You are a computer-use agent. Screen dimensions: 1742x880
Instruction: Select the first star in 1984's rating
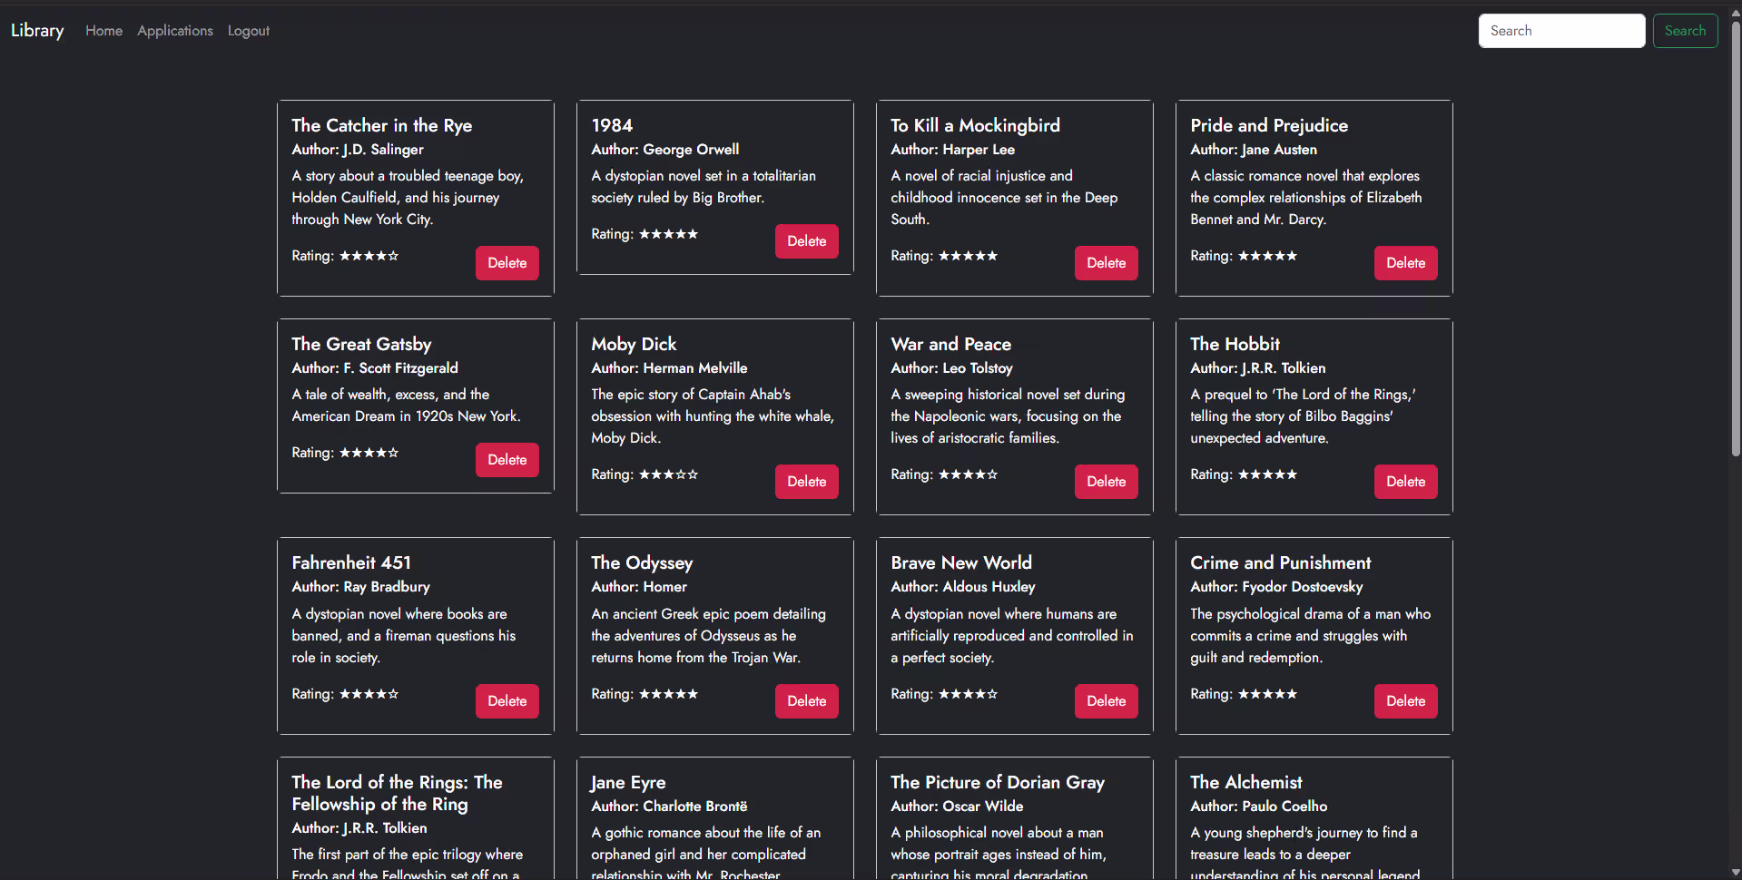pos(646,234)
